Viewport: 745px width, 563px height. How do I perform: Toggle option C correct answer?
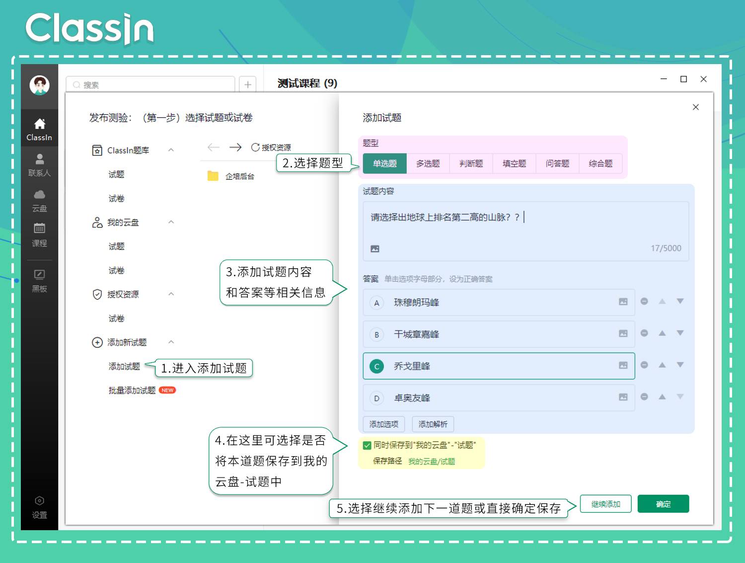(x=376, y=366)
